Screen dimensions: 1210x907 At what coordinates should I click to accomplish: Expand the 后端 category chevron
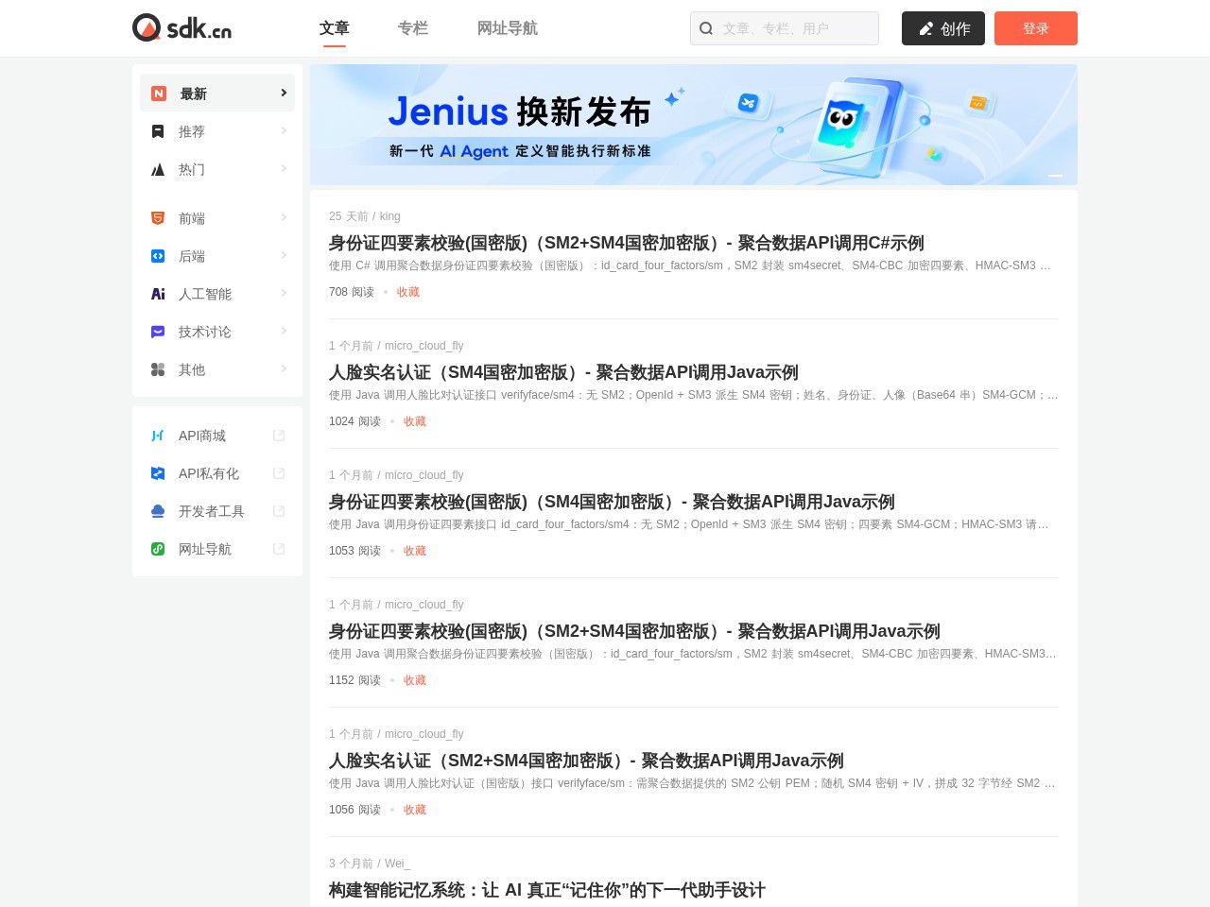click(284, 255)
